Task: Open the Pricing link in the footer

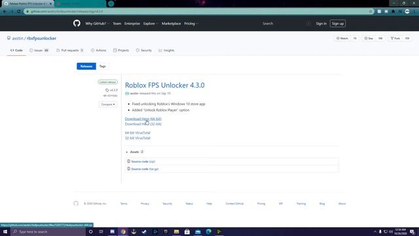Action: coord(261,204)
